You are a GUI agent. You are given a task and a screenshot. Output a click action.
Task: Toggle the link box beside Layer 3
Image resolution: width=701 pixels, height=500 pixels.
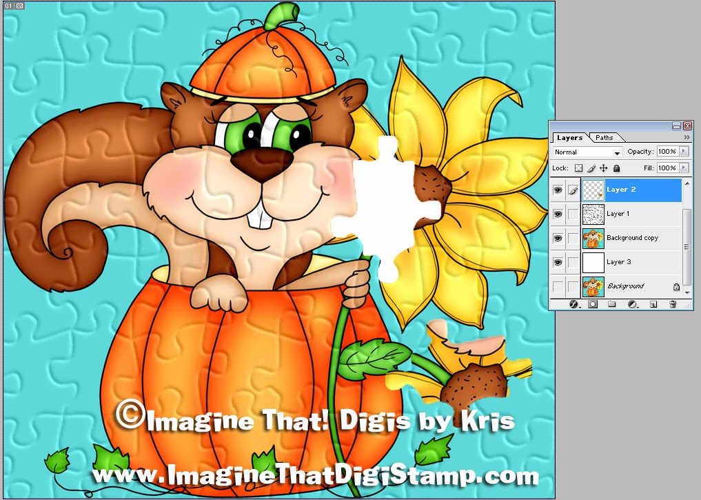(573, 263)
